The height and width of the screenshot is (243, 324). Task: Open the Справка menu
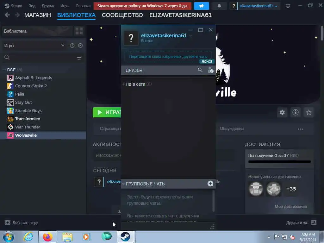coord(83,6)
